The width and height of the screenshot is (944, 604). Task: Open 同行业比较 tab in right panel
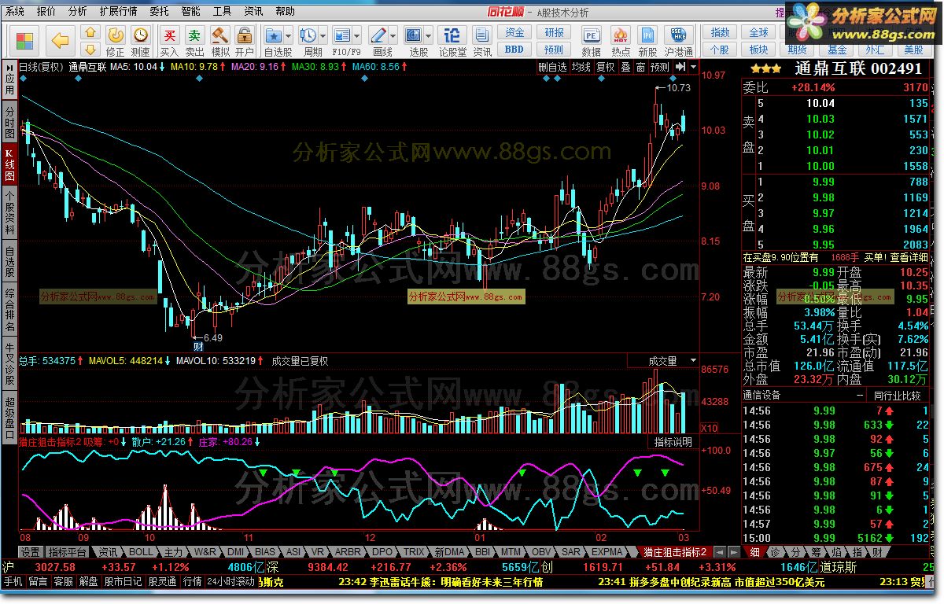(898, 396)
